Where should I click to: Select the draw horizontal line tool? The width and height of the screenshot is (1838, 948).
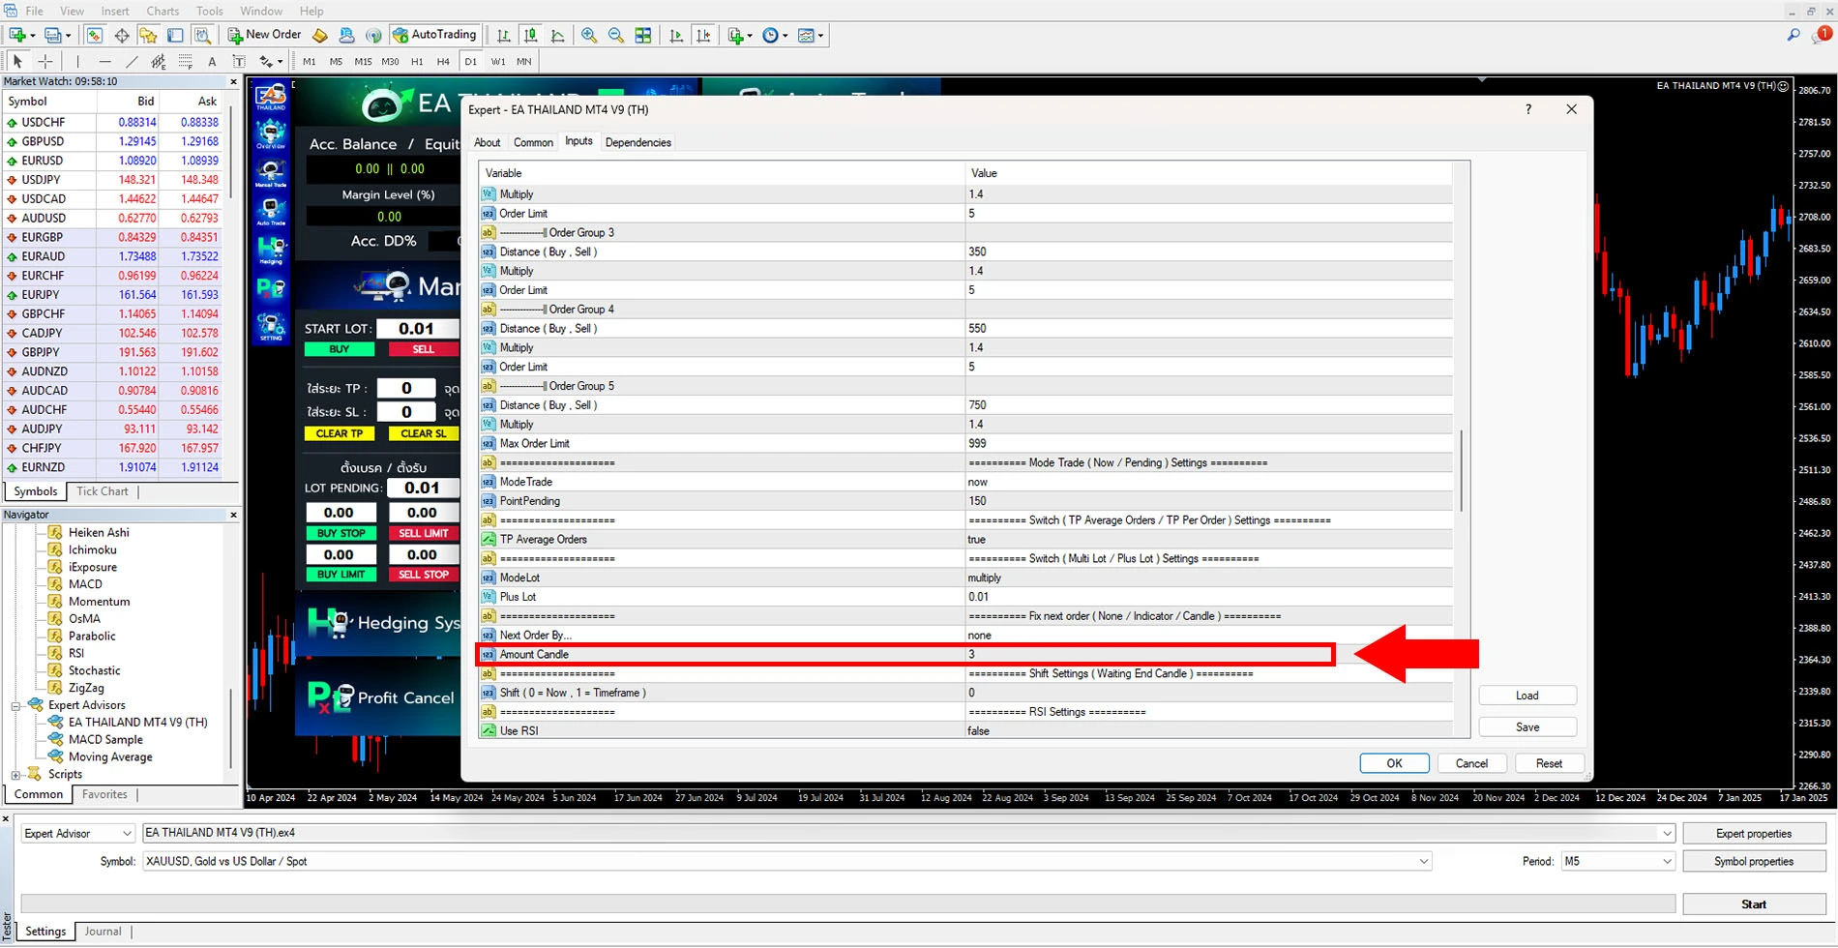pos(105,61)
